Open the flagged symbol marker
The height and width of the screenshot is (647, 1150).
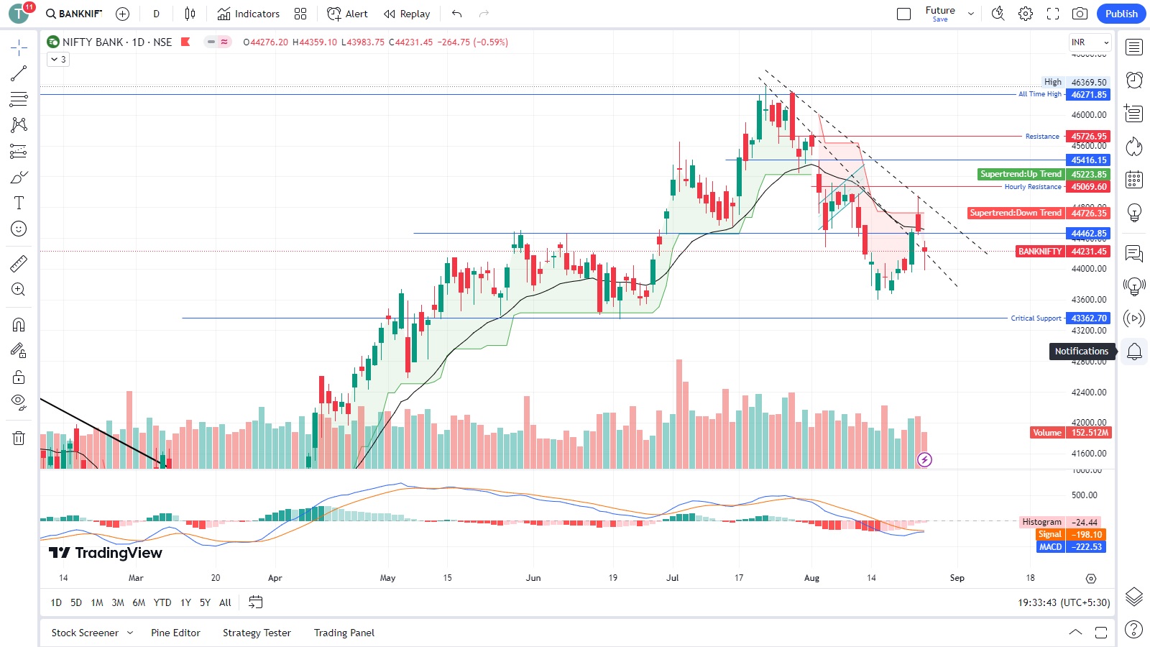[x=185, y=42]
